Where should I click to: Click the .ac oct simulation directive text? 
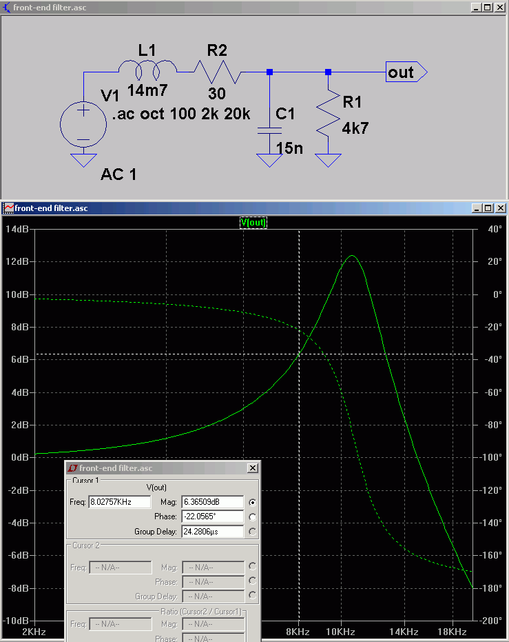(x=180, y=114)
